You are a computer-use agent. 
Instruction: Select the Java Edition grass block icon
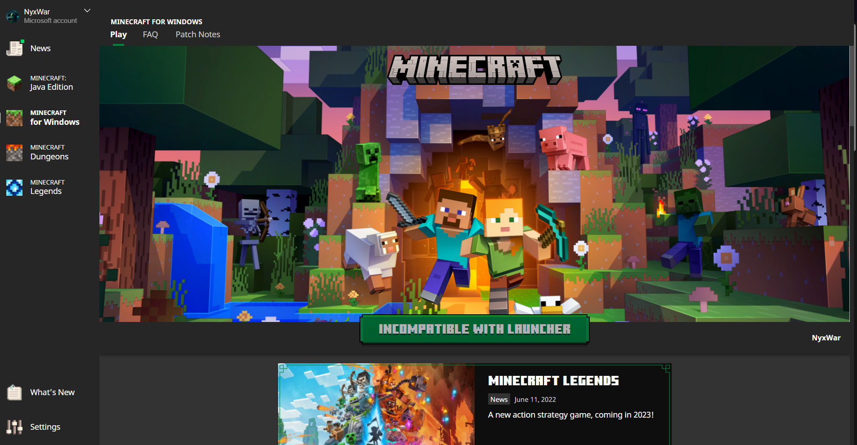tap(14, 83)
